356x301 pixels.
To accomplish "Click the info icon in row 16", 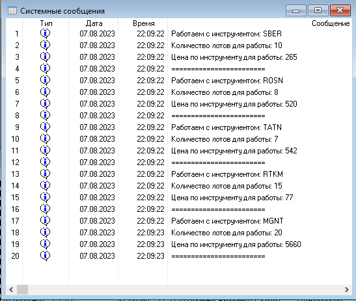I will click(x=45, y=209).
